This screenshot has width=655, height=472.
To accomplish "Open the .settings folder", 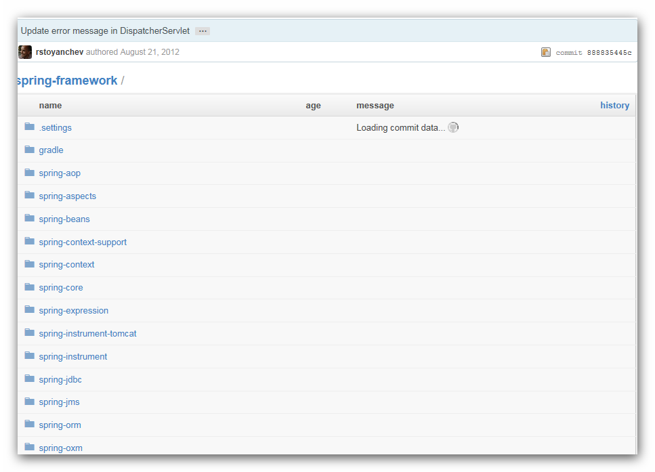I will coord(55,128).
